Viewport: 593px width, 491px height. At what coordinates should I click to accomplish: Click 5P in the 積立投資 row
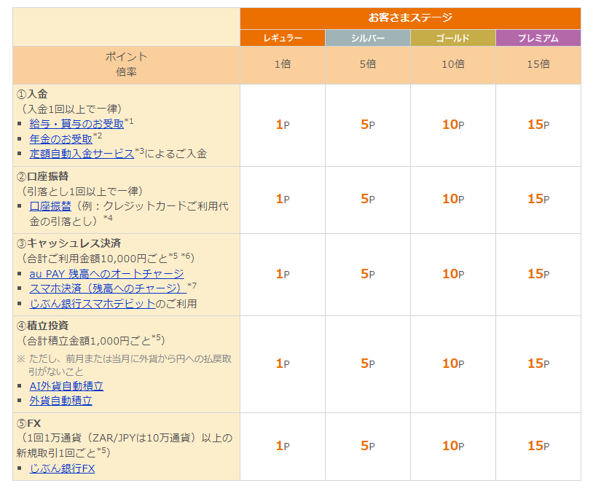[x=368, y=364]
